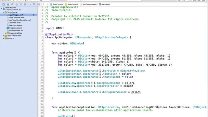Expand the Todo-TutorialTests group

click(x=4, y=36)
